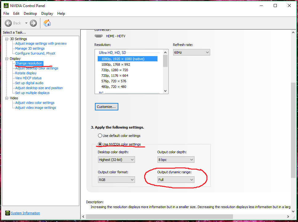This screenshot has height=222, width=298.
Task: Open Adjust desktop color settings
Action: point(37,68)
